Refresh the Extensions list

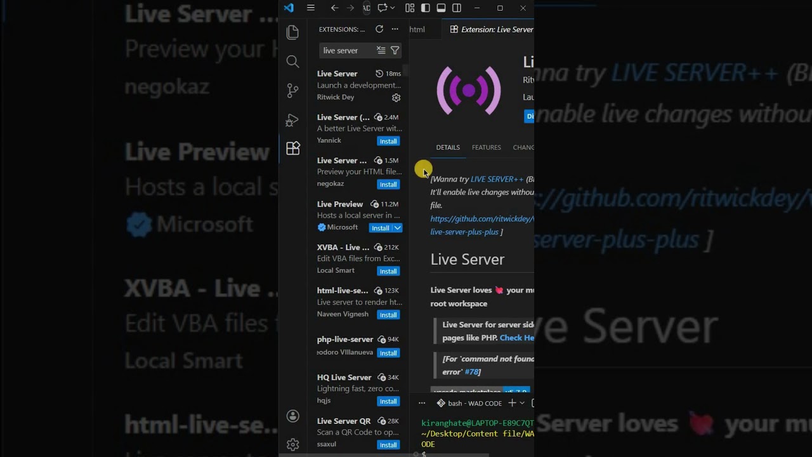(x=379, y=29)
